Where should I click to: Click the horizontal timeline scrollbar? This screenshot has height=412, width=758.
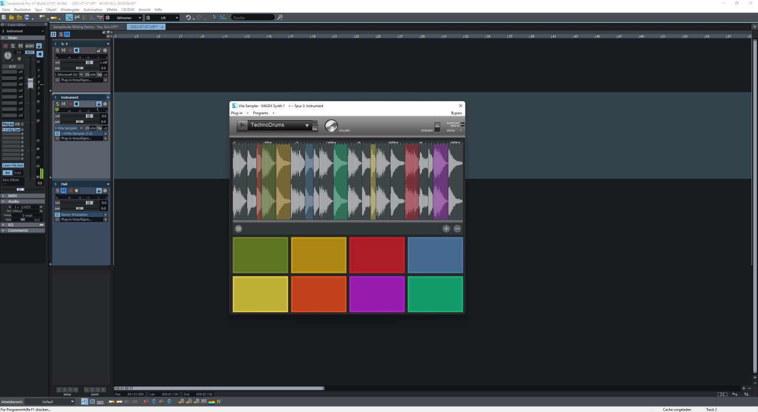click(x=219, y=388)
